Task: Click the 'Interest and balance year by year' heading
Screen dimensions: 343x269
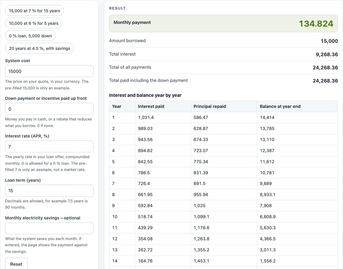Action: [145, 95]
